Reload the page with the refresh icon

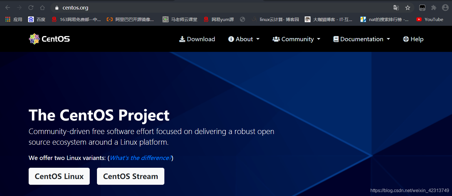31,8
